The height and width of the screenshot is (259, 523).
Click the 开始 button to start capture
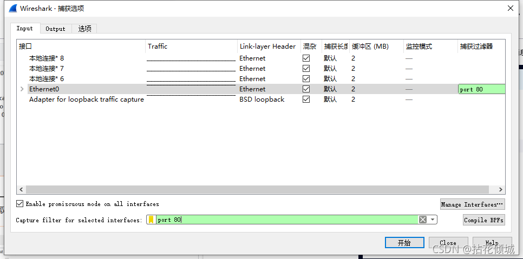[x=404, y=243]
